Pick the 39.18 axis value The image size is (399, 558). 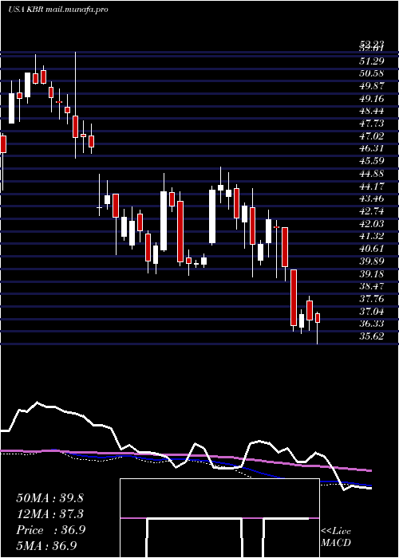372,273
